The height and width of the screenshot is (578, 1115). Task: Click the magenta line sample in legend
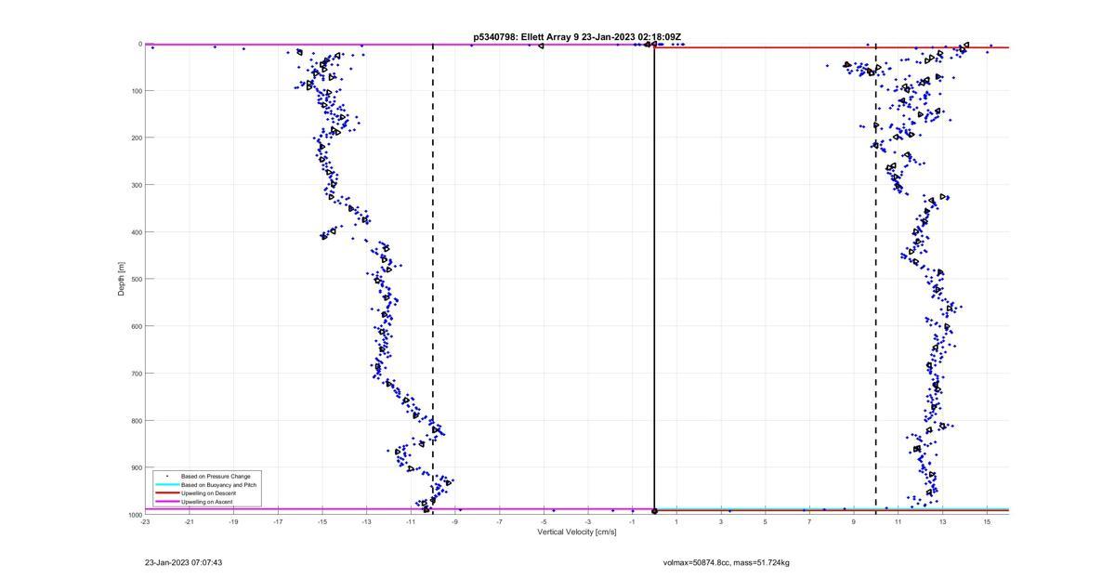167,502
